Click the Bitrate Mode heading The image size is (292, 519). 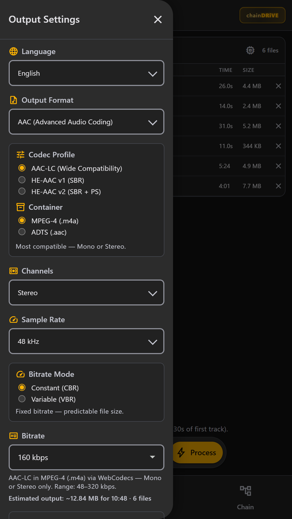[x=51, y=374]
